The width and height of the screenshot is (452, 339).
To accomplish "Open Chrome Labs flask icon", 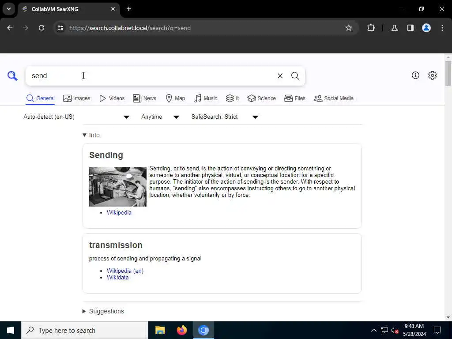I will coord(395,28).
